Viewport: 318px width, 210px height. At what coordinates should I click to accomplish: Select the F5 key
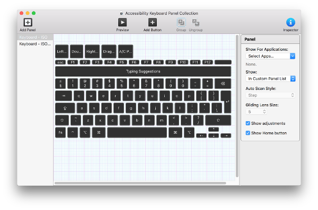[x=122, y=62]
